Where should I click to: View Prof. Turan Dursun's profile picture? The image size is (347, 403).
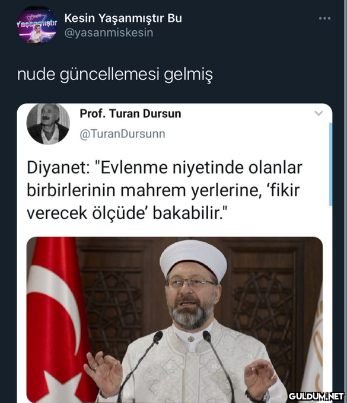48,123
